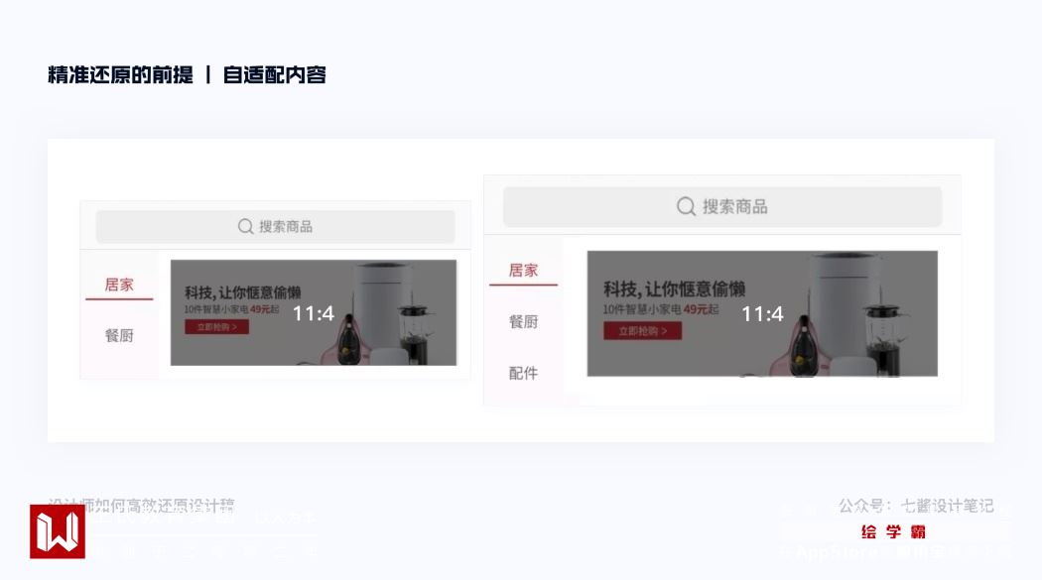Image resolution: width=1042 pixels, height=580 pixels.
Task: Focus the 搜索商品 field in the smaller mockup
Action: click(x=275, y=227)
